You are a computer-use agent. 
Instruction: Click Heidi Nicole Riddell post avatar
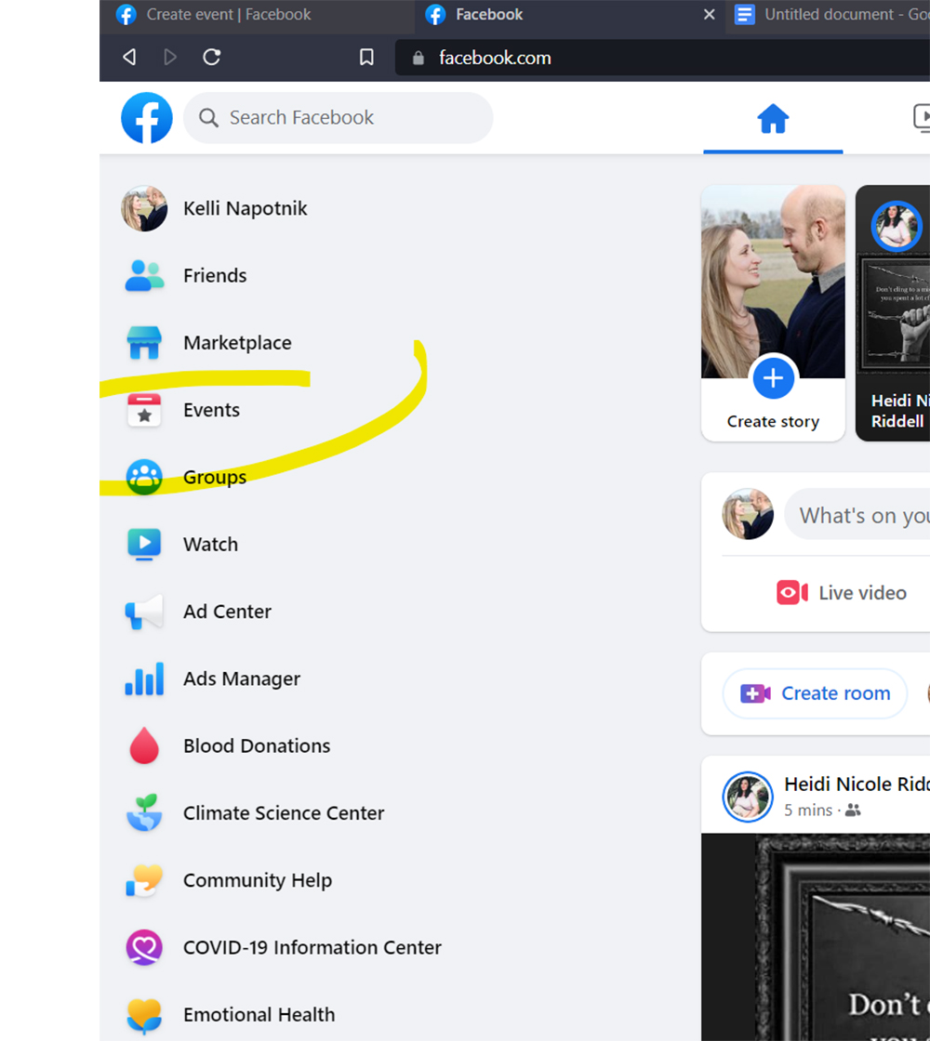748,797
